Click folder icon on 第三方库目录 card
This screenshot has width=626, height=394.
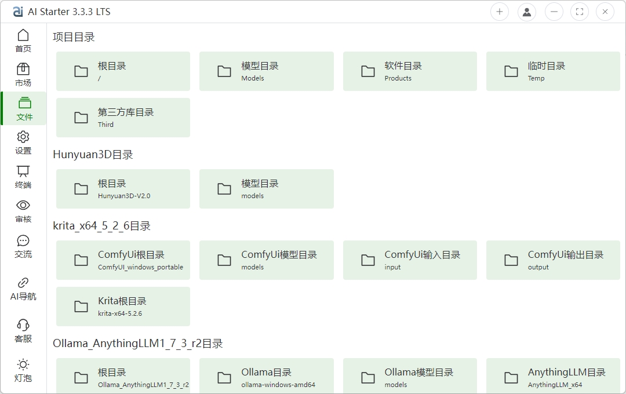tap(81, 118)
